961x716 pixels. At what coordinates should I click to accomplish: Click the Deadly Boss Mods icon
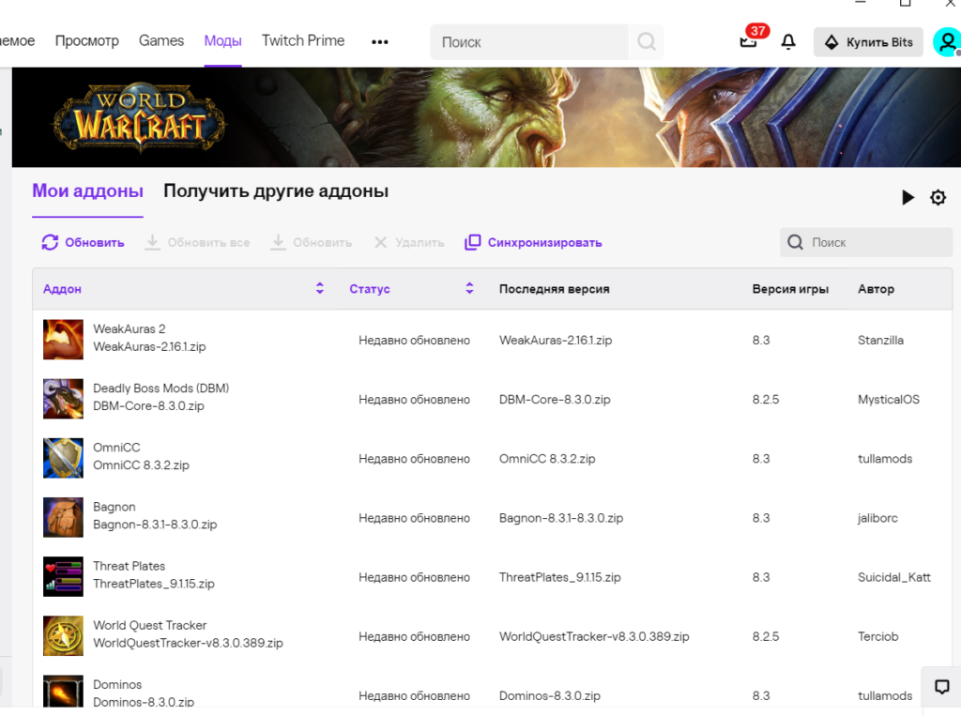pyautogui.click(x=63, y=398)
